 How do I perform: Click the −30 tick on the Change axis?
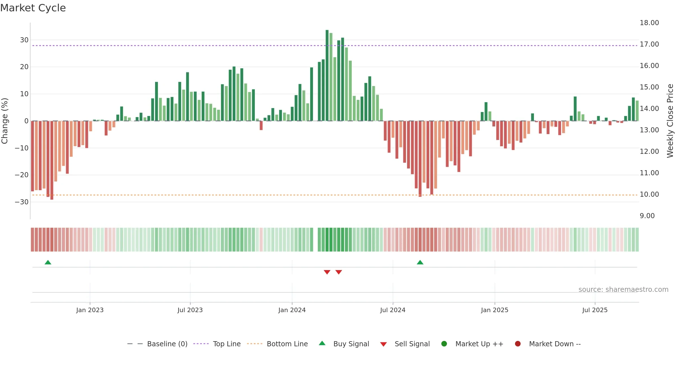click(22, 202)
